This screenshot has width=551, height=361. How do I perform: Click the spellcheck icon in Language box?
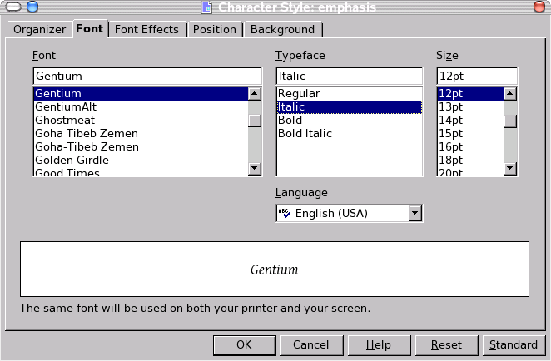285,213
